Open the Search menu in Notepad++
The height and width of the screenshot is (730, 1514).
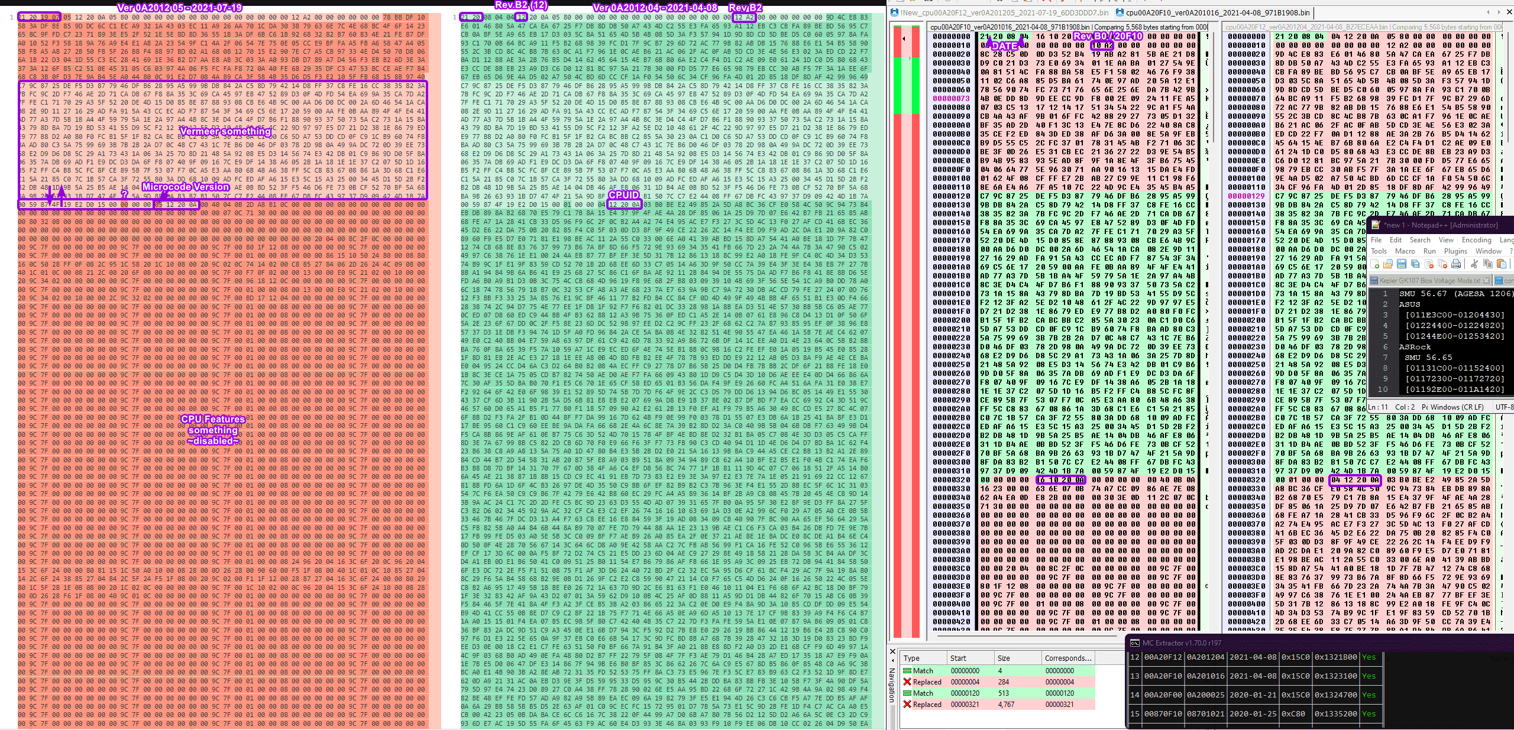pos(1420,240)
